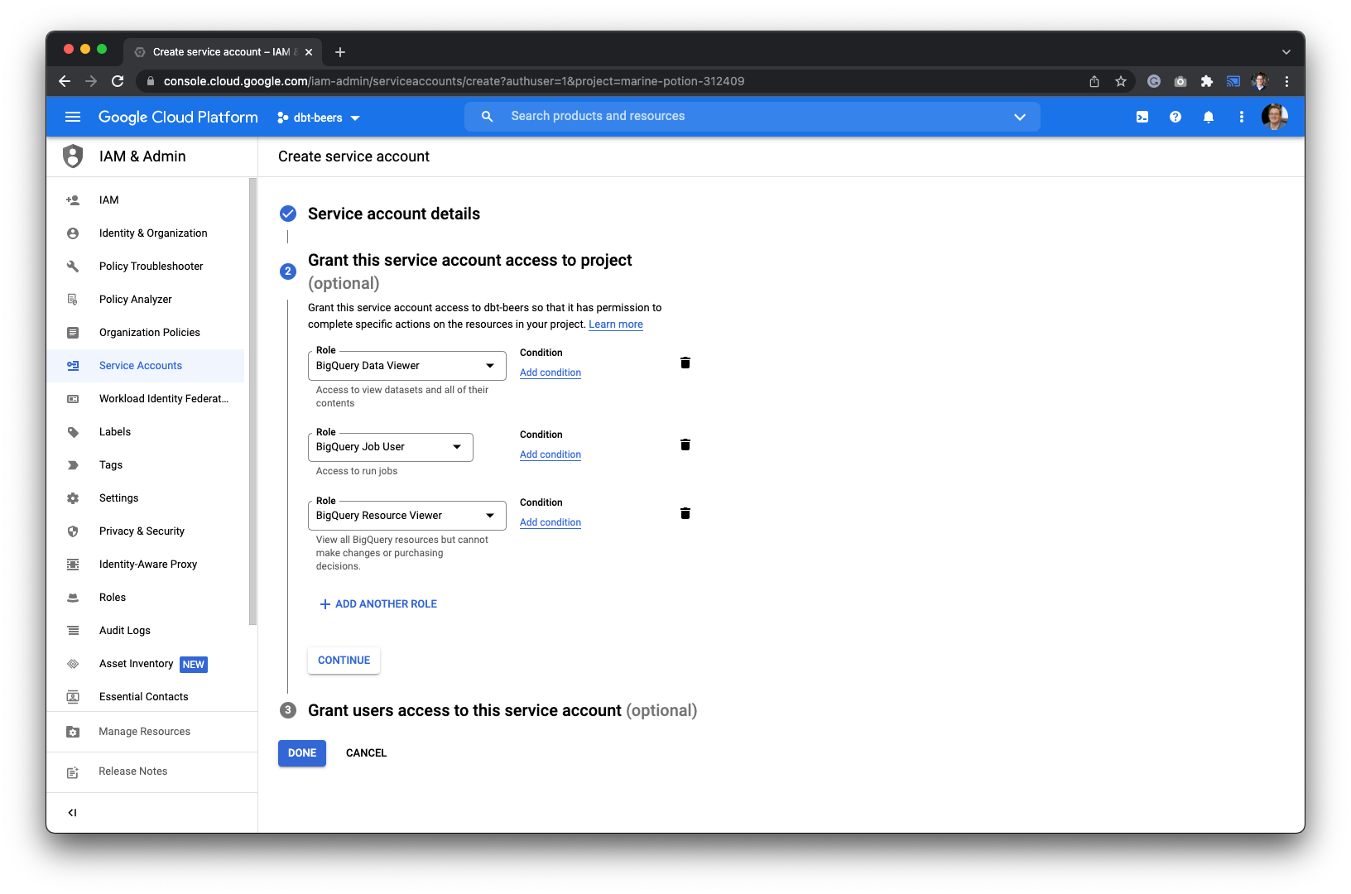Open notifications bell icon

(x=1209, y=117)
